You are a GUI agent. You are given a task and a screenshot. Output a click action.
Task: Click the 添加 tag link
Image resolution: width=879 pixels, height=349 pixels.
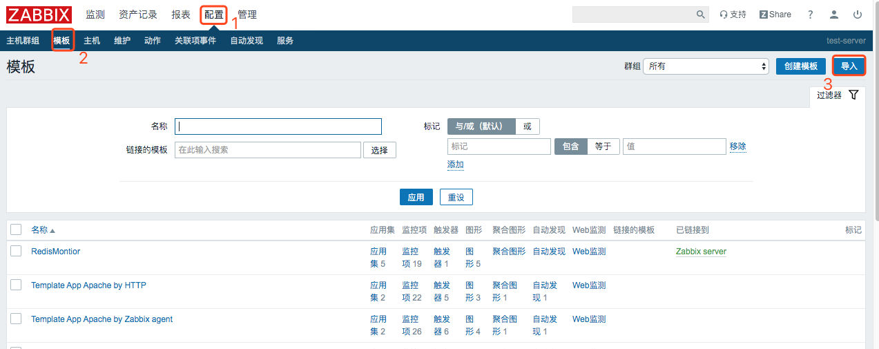(456, 164)
